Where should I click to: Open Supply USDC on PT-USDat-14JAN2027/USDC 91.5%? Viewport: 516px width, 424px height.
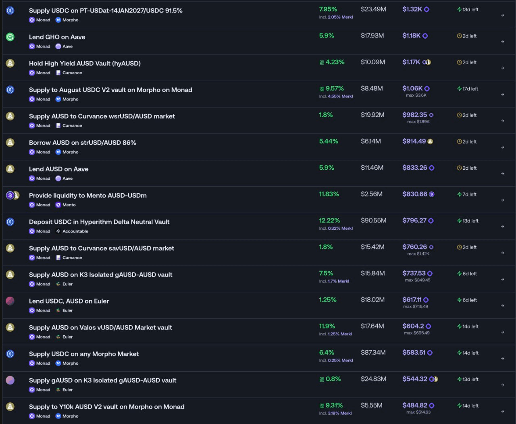106,10
